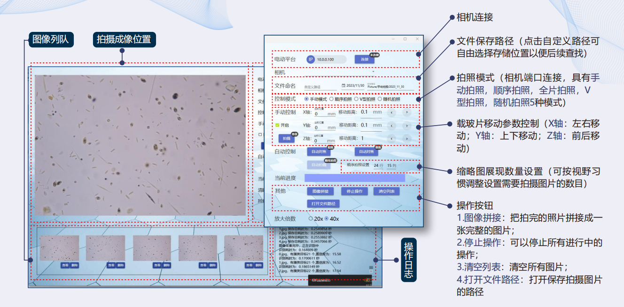
Task: Click the IP badge icon beside 10.0.0.100
Action: 311,60
